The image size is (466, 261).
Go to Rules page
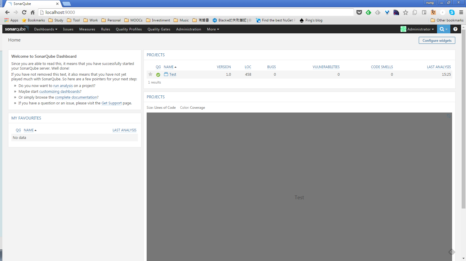(x=105, y=29)
